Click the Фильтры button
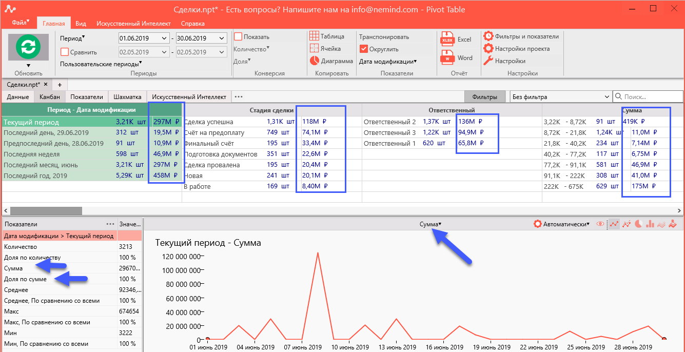The height and width of the screenshot is (352, 685). point(484,96)
